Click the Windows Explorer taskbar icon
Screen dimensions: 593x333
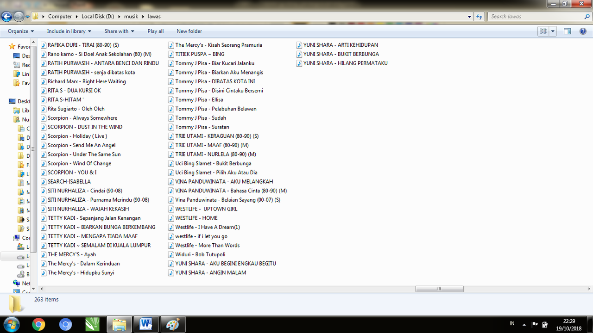pyautogui.click(x=119, y=325)
